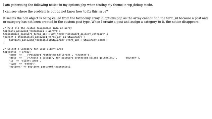Click the closing curly brace of the foreach

[x=4, y=43]
